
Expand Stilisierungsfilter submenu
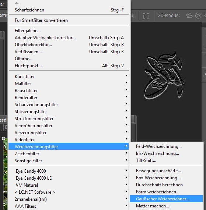(69, 112)
